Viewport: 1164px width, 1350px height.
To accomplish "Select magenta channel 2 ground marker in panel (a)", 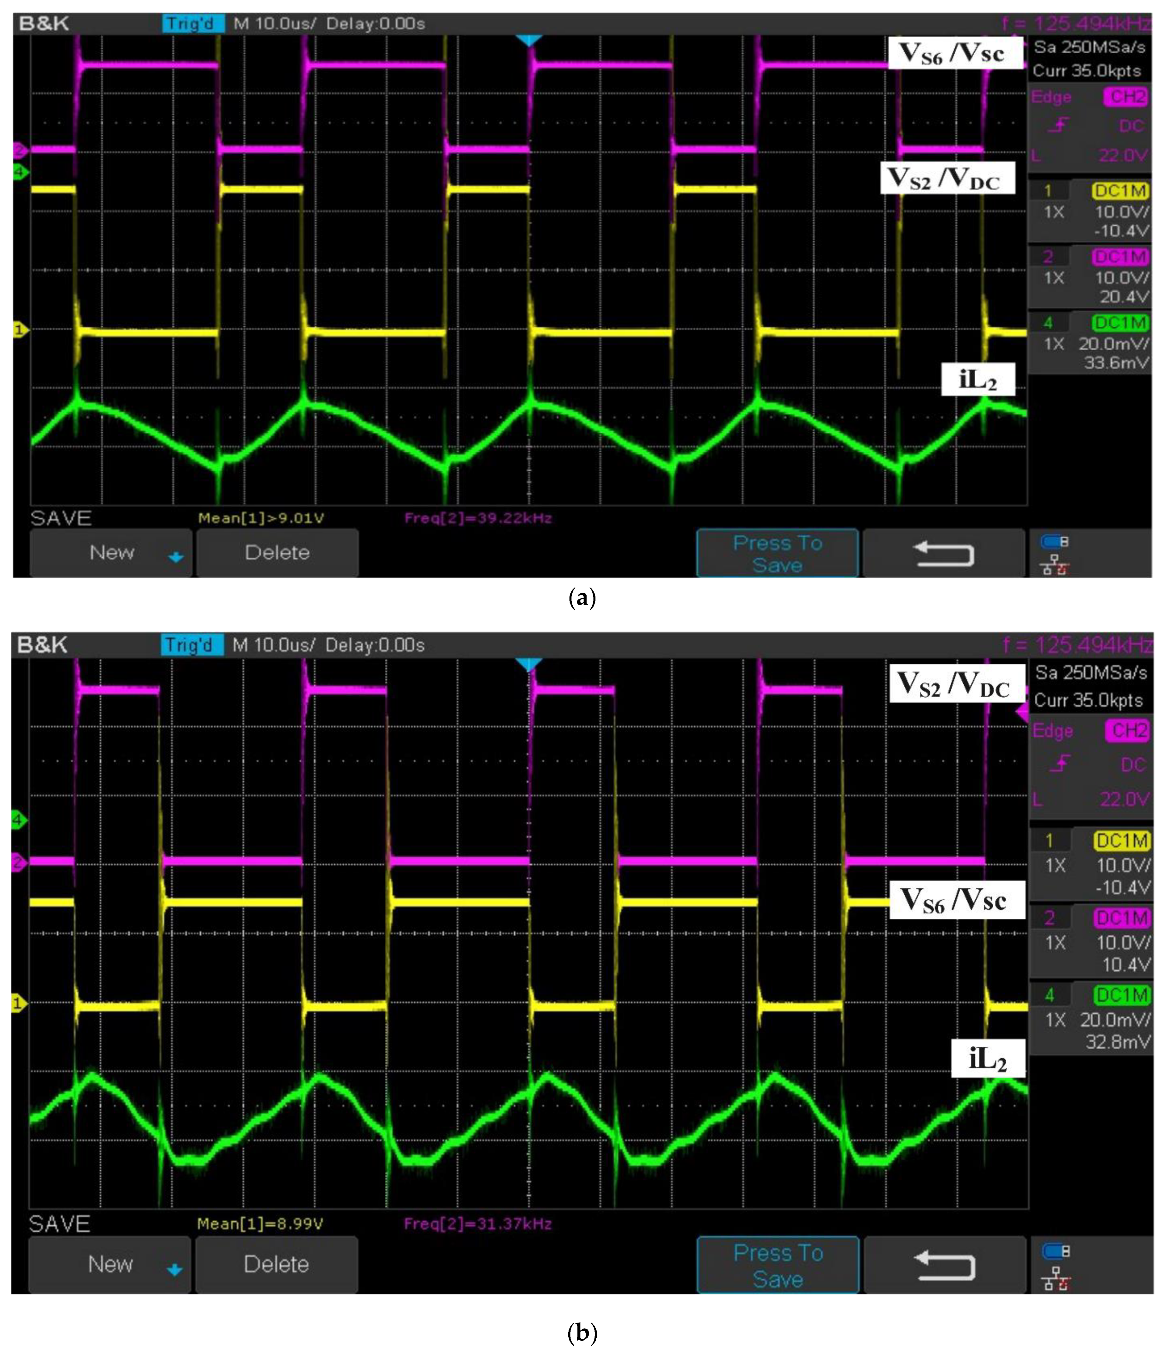I will (x=20, y=150).
